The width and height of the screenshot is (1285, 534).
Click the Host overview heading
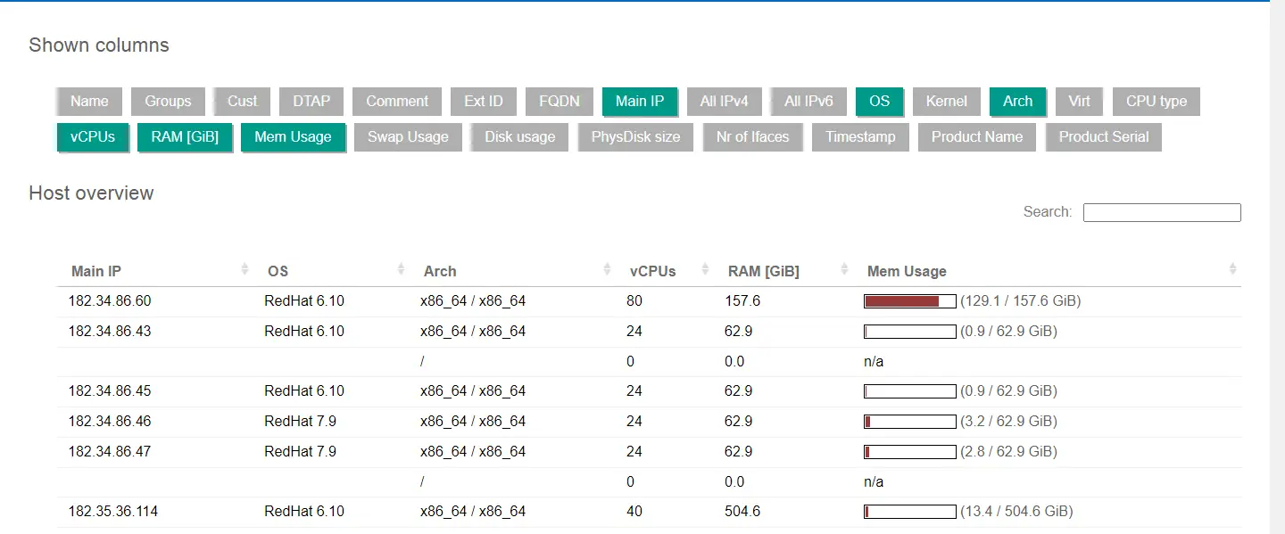click(x=91, y=193)
